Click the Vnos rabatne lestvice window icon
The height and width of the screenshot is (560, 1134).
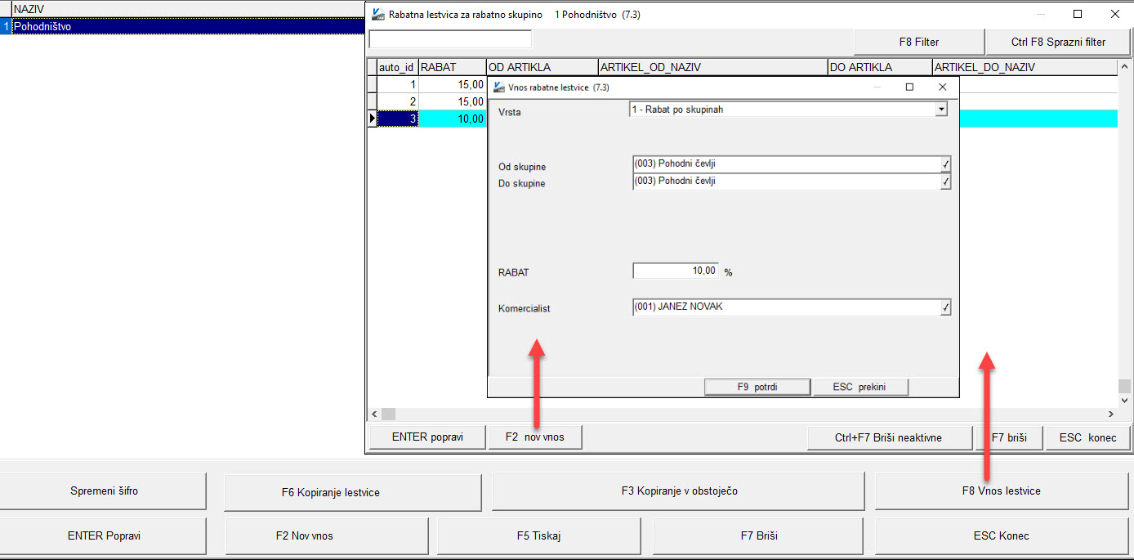499,87
